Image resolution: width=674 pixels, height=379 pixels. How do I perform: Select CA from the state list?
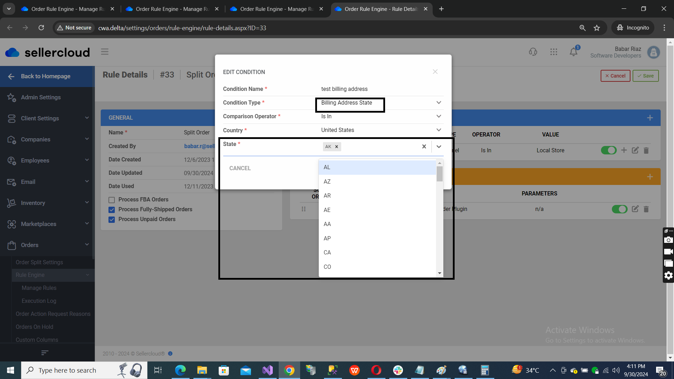[327, 253]
